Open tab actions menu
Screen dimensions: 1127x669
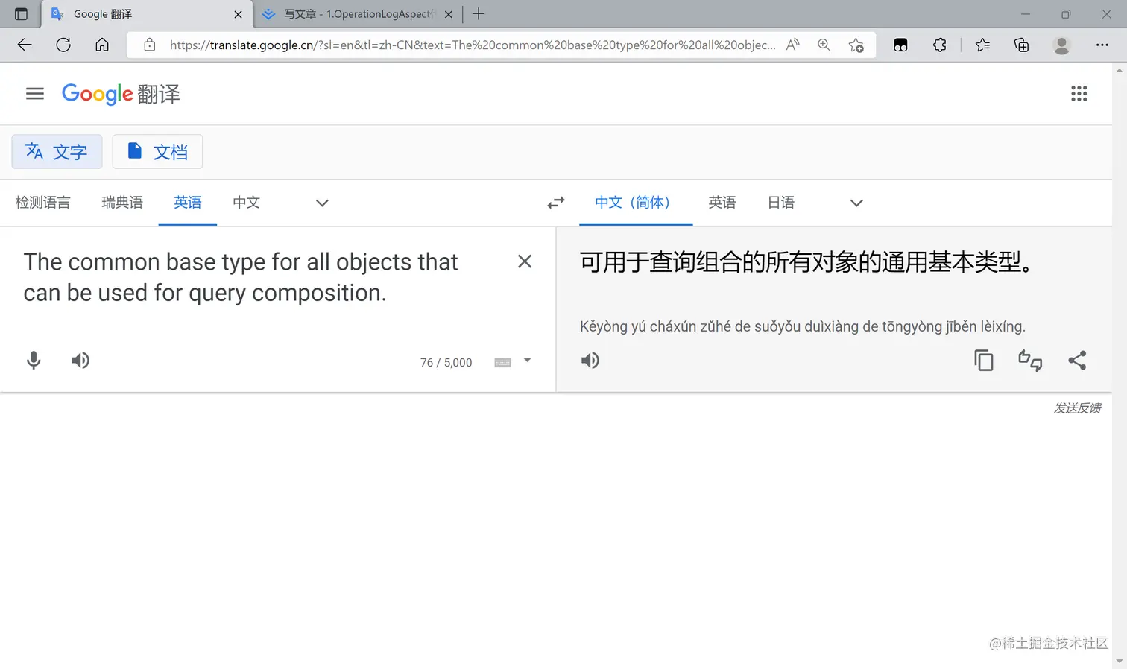click(21, 14)
